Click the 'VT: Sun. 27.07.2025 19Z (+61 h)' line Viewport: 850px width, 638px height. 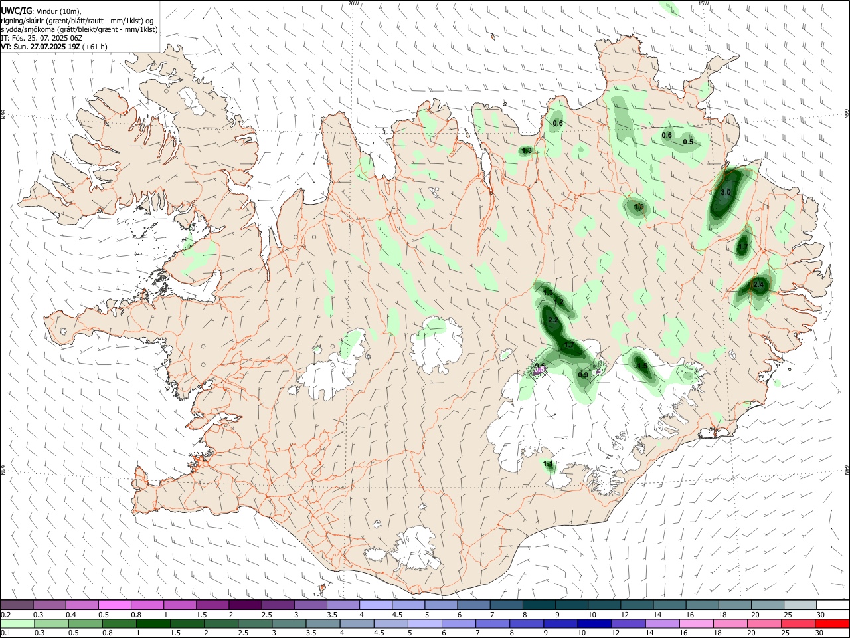tap(54, 47)
